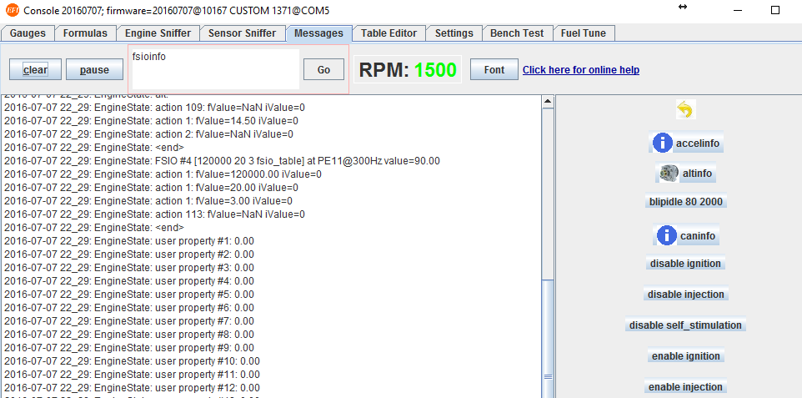
Task: Click the EFI app logo icon
Action: (10, 9)
